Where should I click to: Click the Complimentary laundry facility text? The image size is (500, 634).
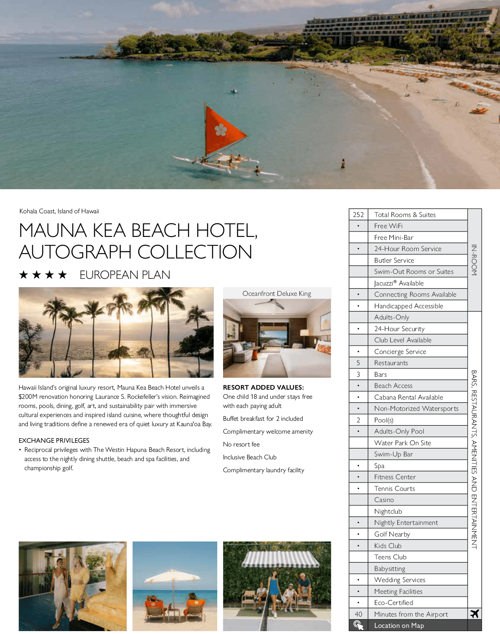(x=264, y=470)
